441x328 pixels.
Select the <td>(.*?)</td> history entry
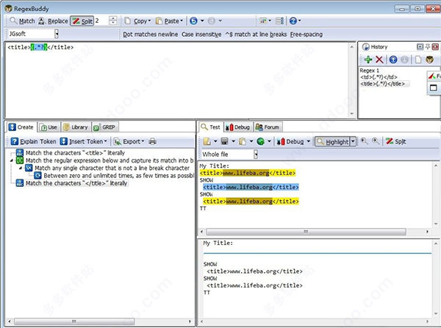pyautogui.click(x=379, y=76)
